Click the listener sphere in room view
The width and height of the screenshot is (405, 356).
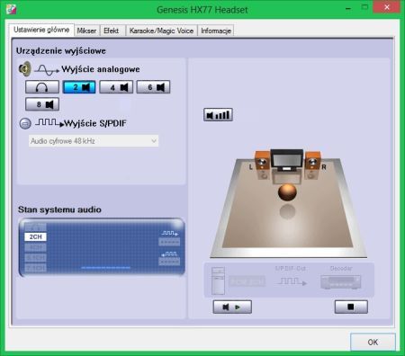(287, 192)
